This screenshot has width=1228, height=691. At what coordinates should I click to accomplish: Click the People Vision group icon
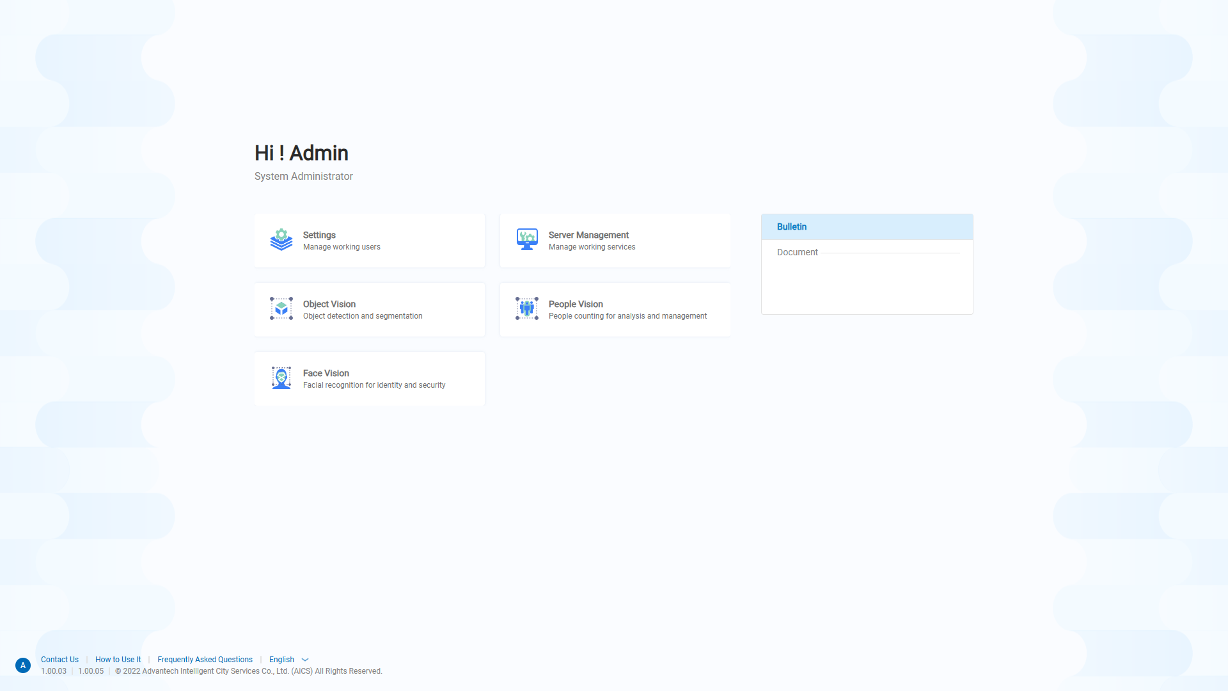526,309
